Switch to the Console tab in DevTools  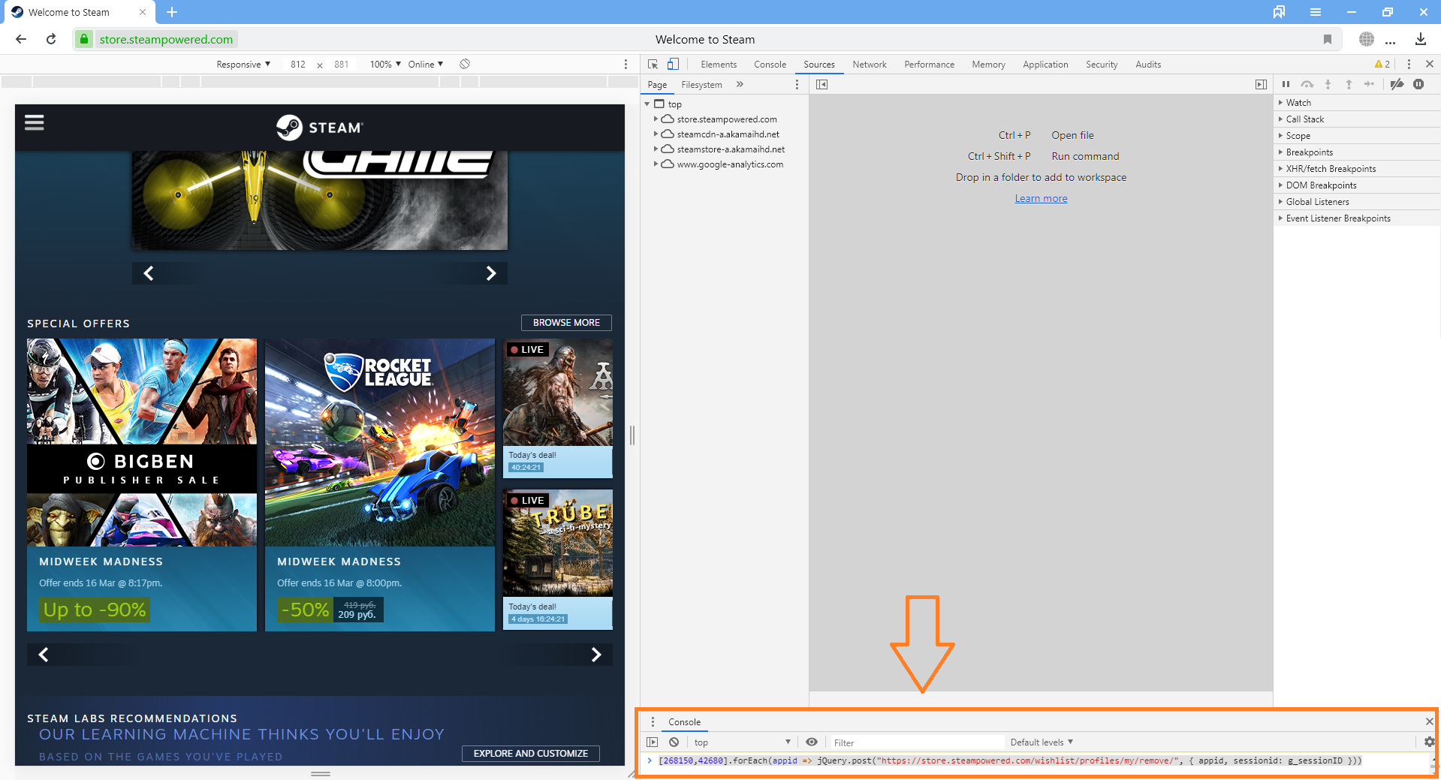tap(770, 65)
